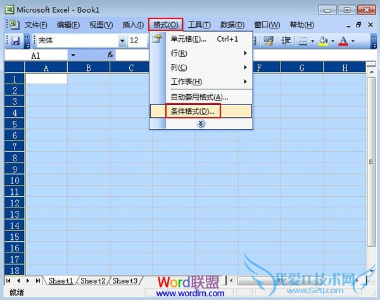Click the format cells icon in menu

tap(157, 39)
